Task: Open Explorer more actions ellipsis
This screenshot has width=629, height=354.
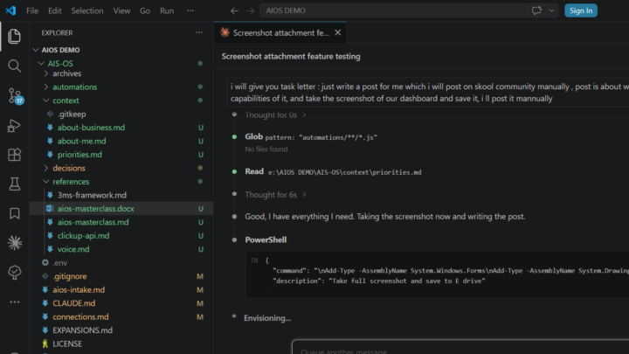Action: click(199, 32)
